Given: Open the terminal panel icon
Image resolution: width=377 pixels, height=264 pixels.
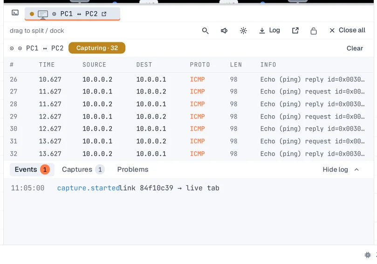Looking at the screenshot, I should (x=15, y=13).
